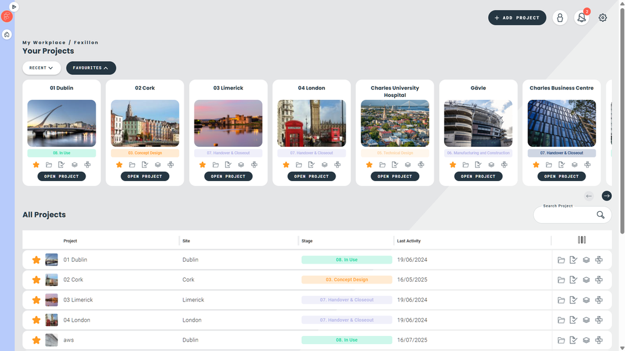
Task: Click layers icon on Gävle card
Action: coord(491,164)
